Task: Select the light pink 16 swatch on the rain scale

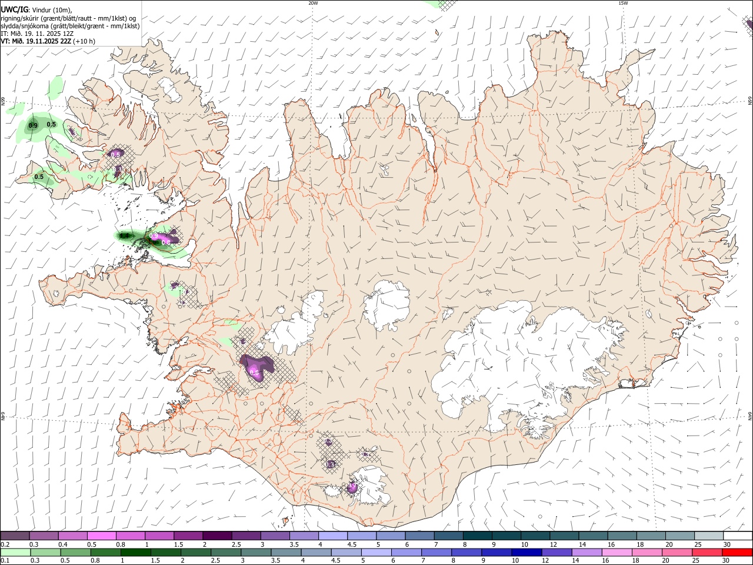Action: 617,552
